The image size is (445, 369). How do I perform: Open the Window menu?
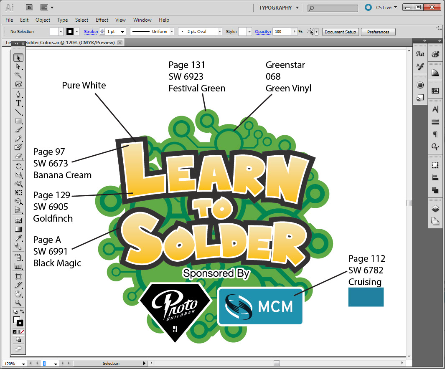coord(142,20)
